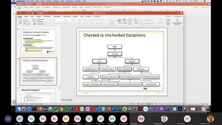Click the Save icon in the title bar
Viewport: 222px width, 125px height.
pyautogui.click(x=41, y=13)
